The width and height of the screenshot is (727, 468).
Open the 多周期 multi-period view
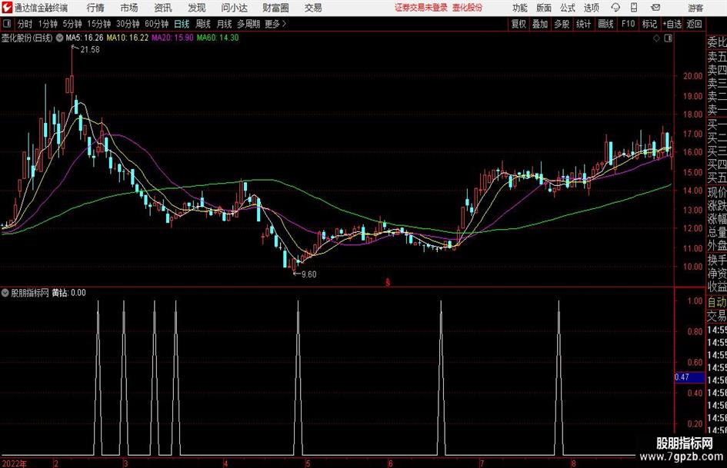[248, 24]
